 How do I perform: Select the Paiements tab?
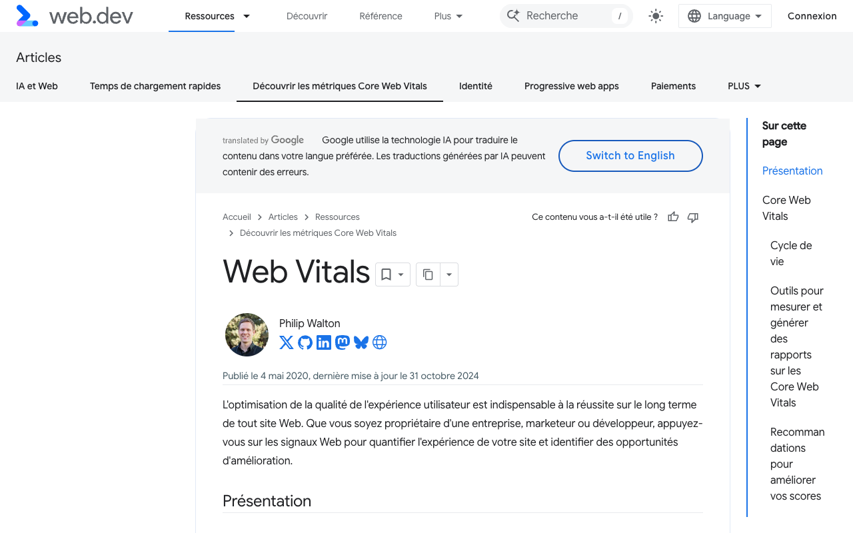pyautogui.click(x=673, y=86)
